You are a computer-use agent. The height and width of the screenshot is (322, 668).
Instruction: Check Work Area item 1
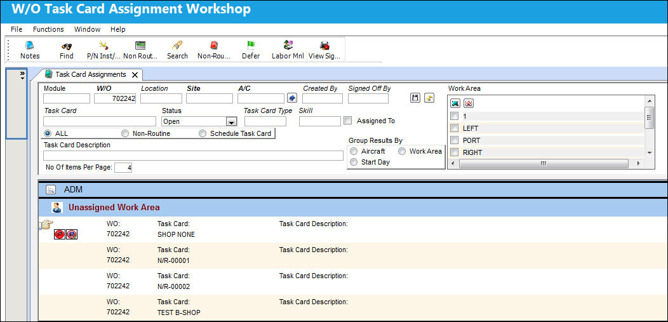[x=455, y=116]
